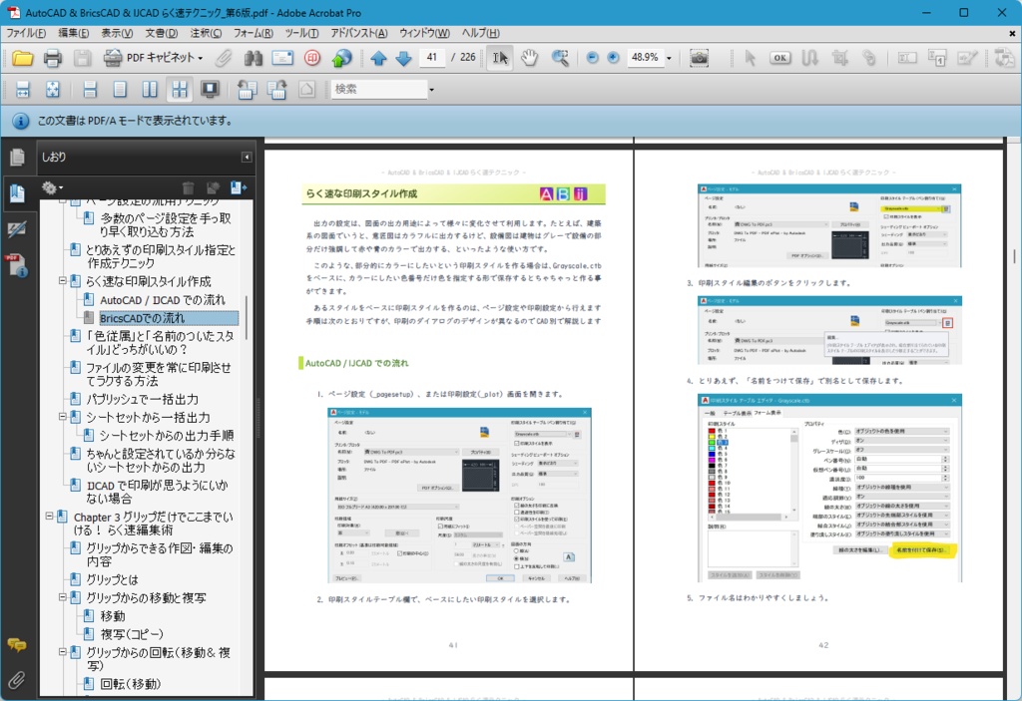This screenshot has height=701, width=1022.
Task: Enable two-up continuous page display mode
Action: coord(179,90)
